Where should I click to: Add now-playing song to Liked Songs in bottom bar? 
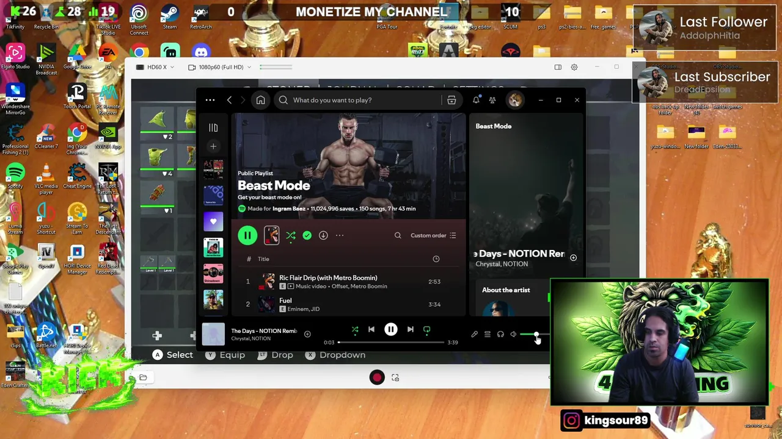click(307, 334)
